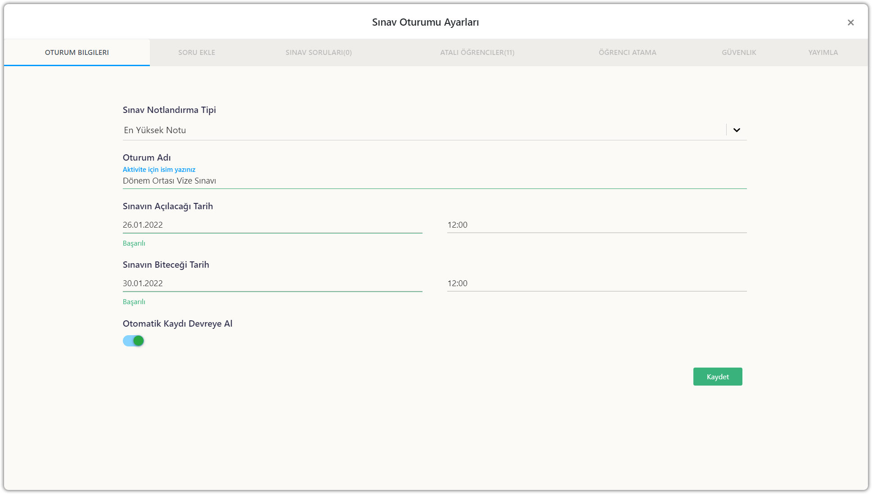
Task: Switch to the Soru Ekle tab
Action: tap(197, 53)
